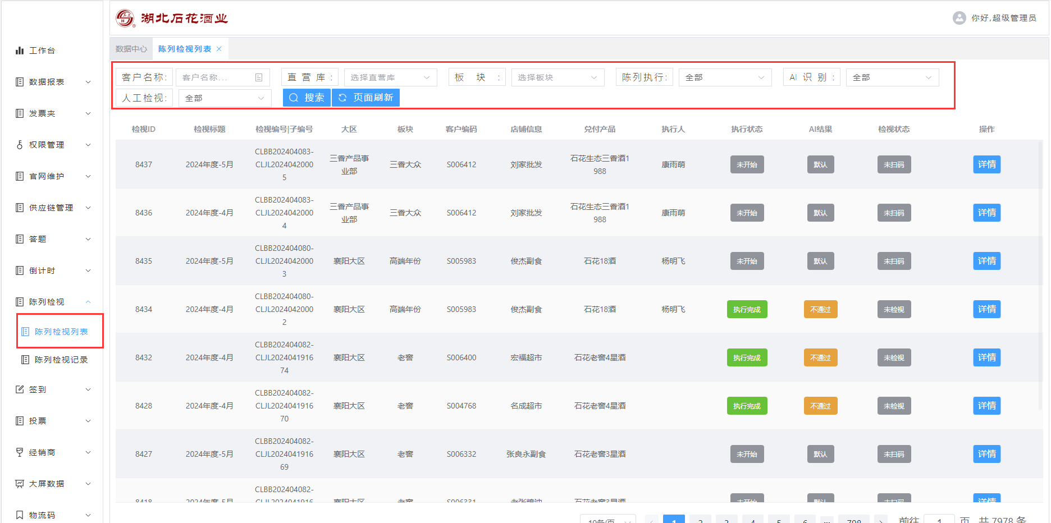Image resolution: width=1051 pixels, height=523 pixels.
Task: Click the 搜索 search button
Action: point(307,98)
